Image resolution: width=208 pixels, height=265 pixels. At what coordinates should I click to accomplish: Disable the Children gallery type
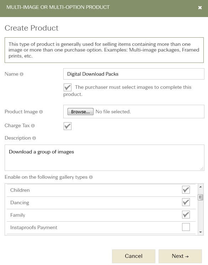coord(186,190)
